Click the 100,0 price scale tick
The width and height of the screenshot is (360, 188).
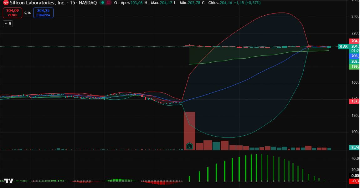[x=355, y=132]
